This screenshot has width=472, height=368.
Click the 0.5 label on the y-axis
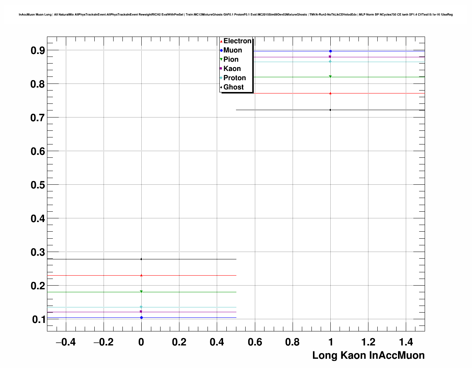tap(38, 185)
